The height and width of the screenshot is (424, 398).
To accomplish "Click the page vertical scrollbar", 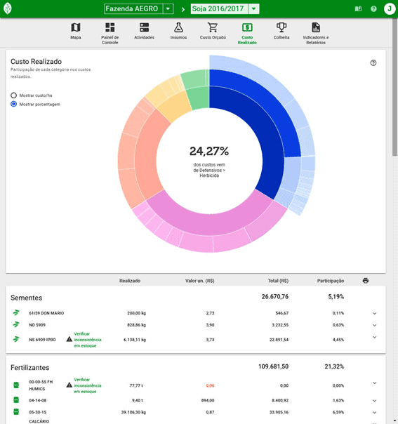I will tap(394, 86).
